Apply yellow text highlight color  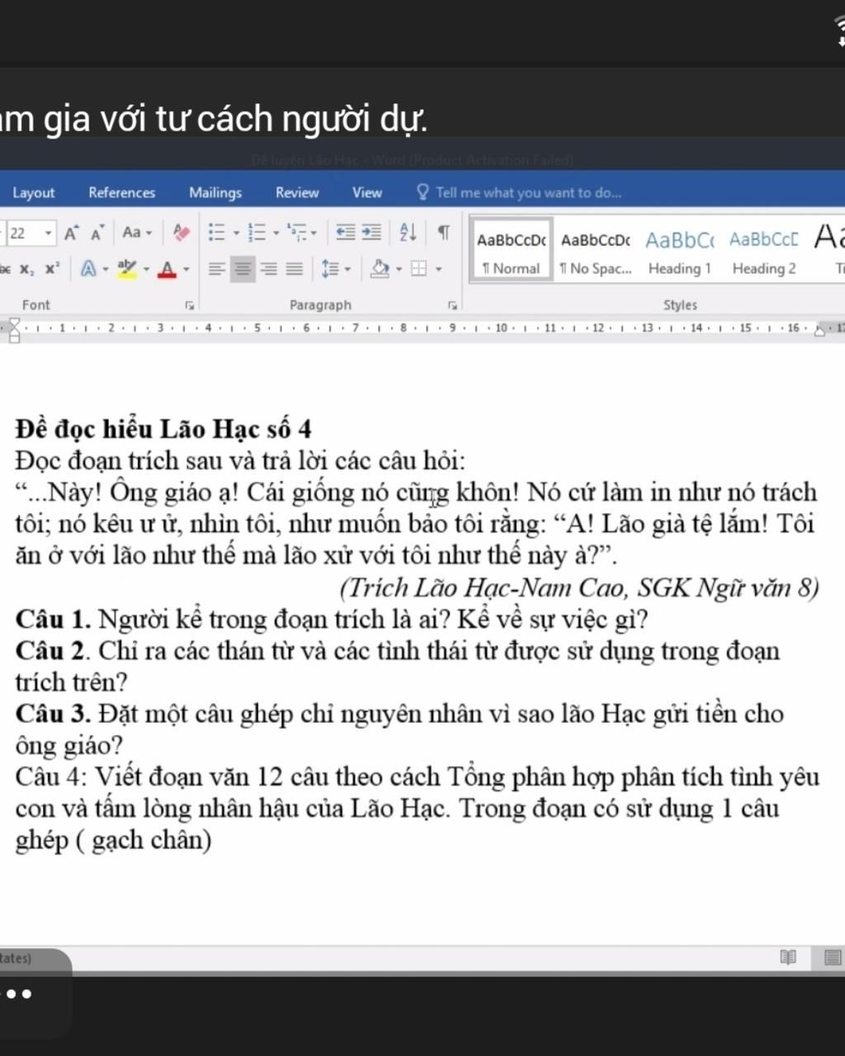point(127,269)
